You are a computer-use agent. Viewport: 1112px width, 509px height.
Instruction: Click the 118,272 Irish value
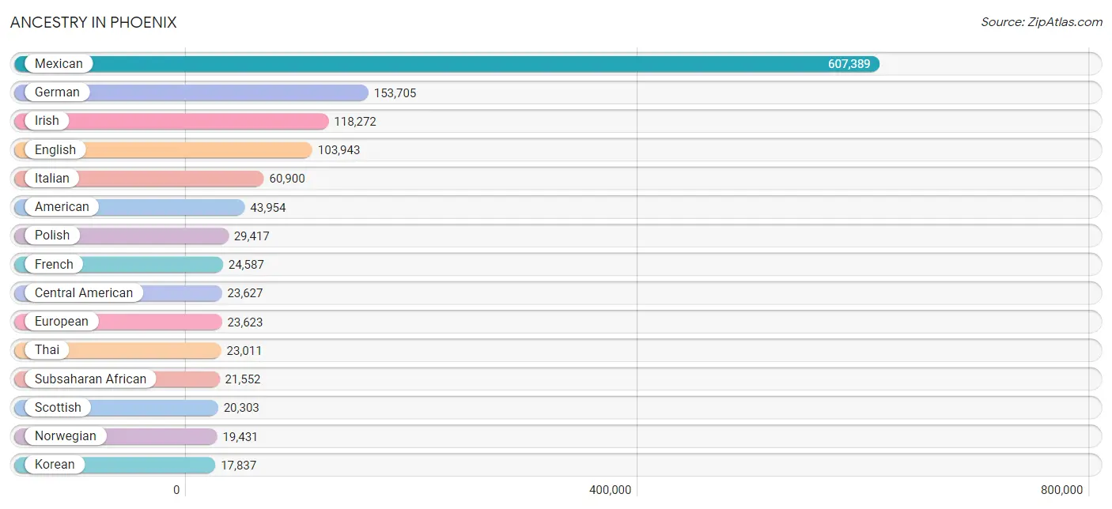point(355,122)
